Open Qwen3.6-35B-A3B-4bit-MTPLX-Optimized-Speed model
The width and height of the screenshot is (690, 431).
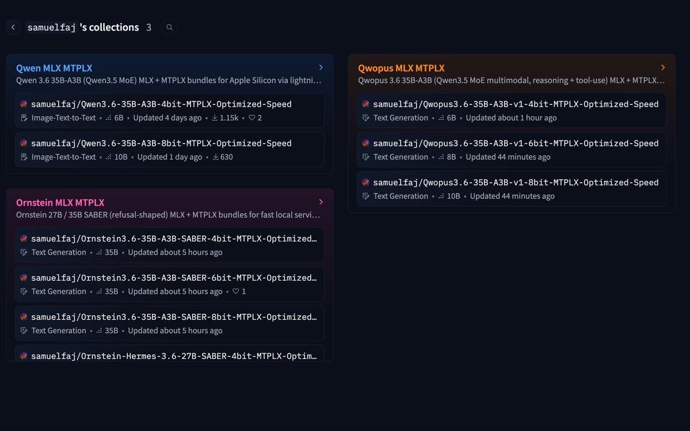coord(169,111)
